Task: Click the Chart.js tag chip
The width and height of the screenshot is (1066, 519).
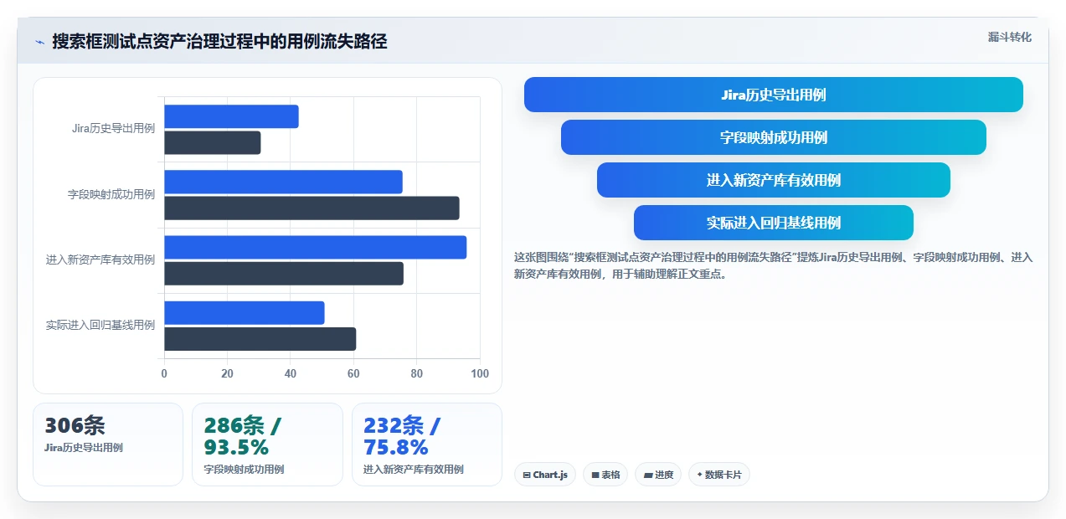Action: [545, 475]
